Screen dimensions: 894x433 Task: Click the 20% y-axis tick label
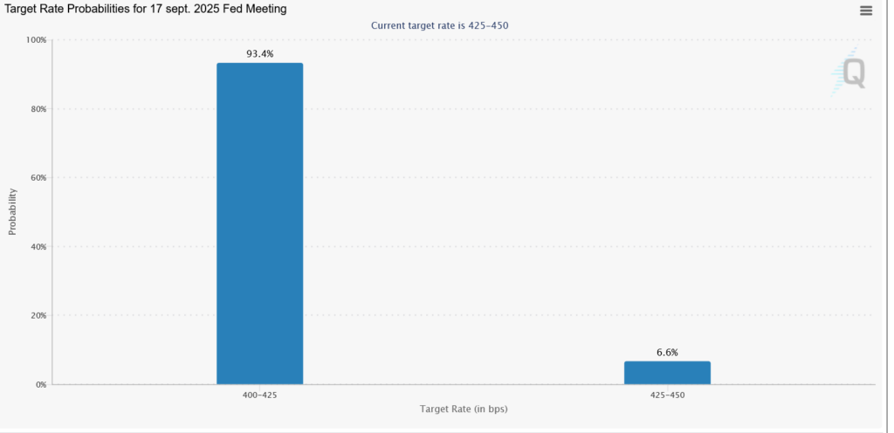[x=39, y=316]
